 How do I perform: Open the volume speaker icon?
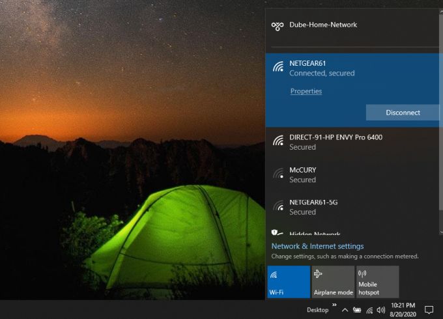pyautogui.click(x=381, y=310)
